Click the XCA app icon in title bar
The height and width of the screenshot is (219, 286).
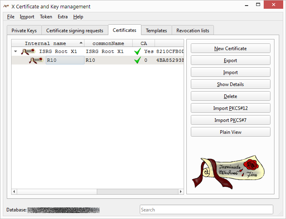(x=6, y=6)
